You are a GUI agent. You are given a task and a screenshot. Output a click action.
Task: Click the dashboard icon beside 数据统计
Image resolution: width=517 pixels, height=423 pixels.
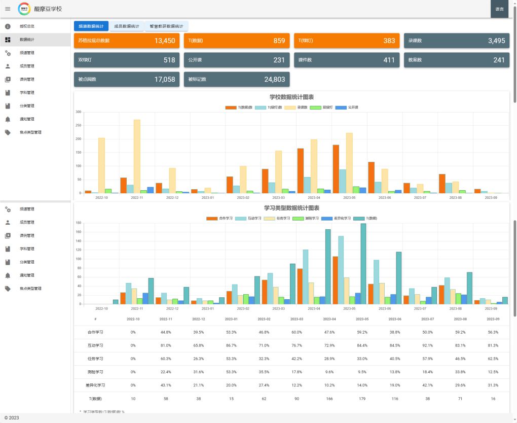tap(8, 40)
